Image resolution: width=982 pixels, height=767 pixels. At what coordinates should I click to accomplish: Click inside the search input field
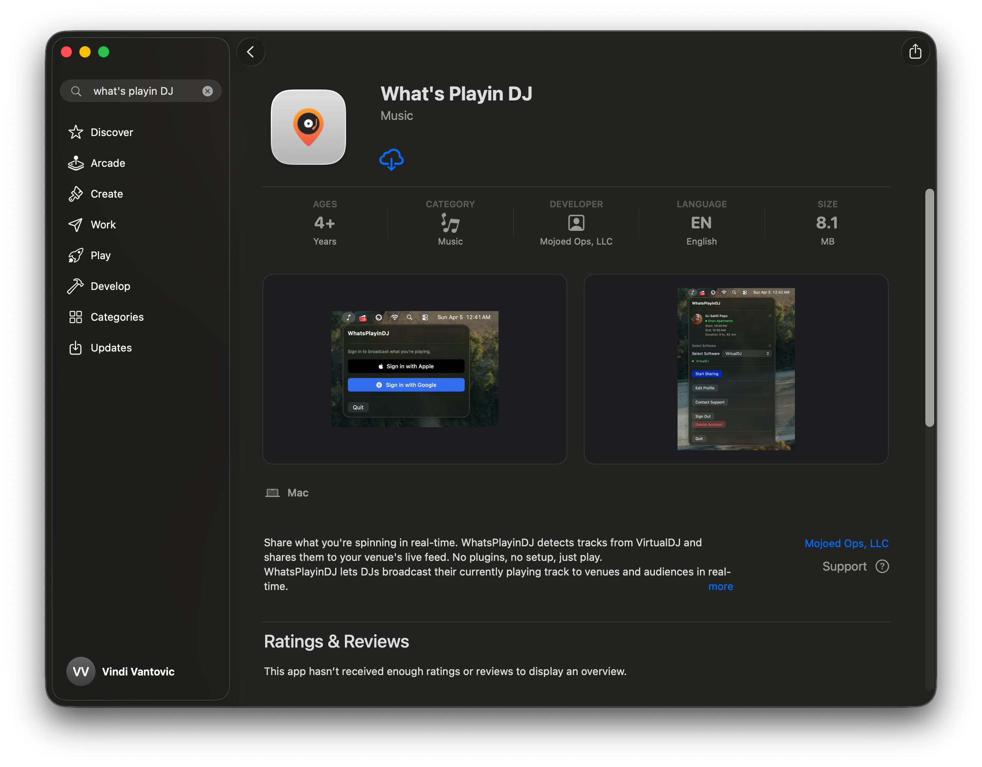pos(135,91)
